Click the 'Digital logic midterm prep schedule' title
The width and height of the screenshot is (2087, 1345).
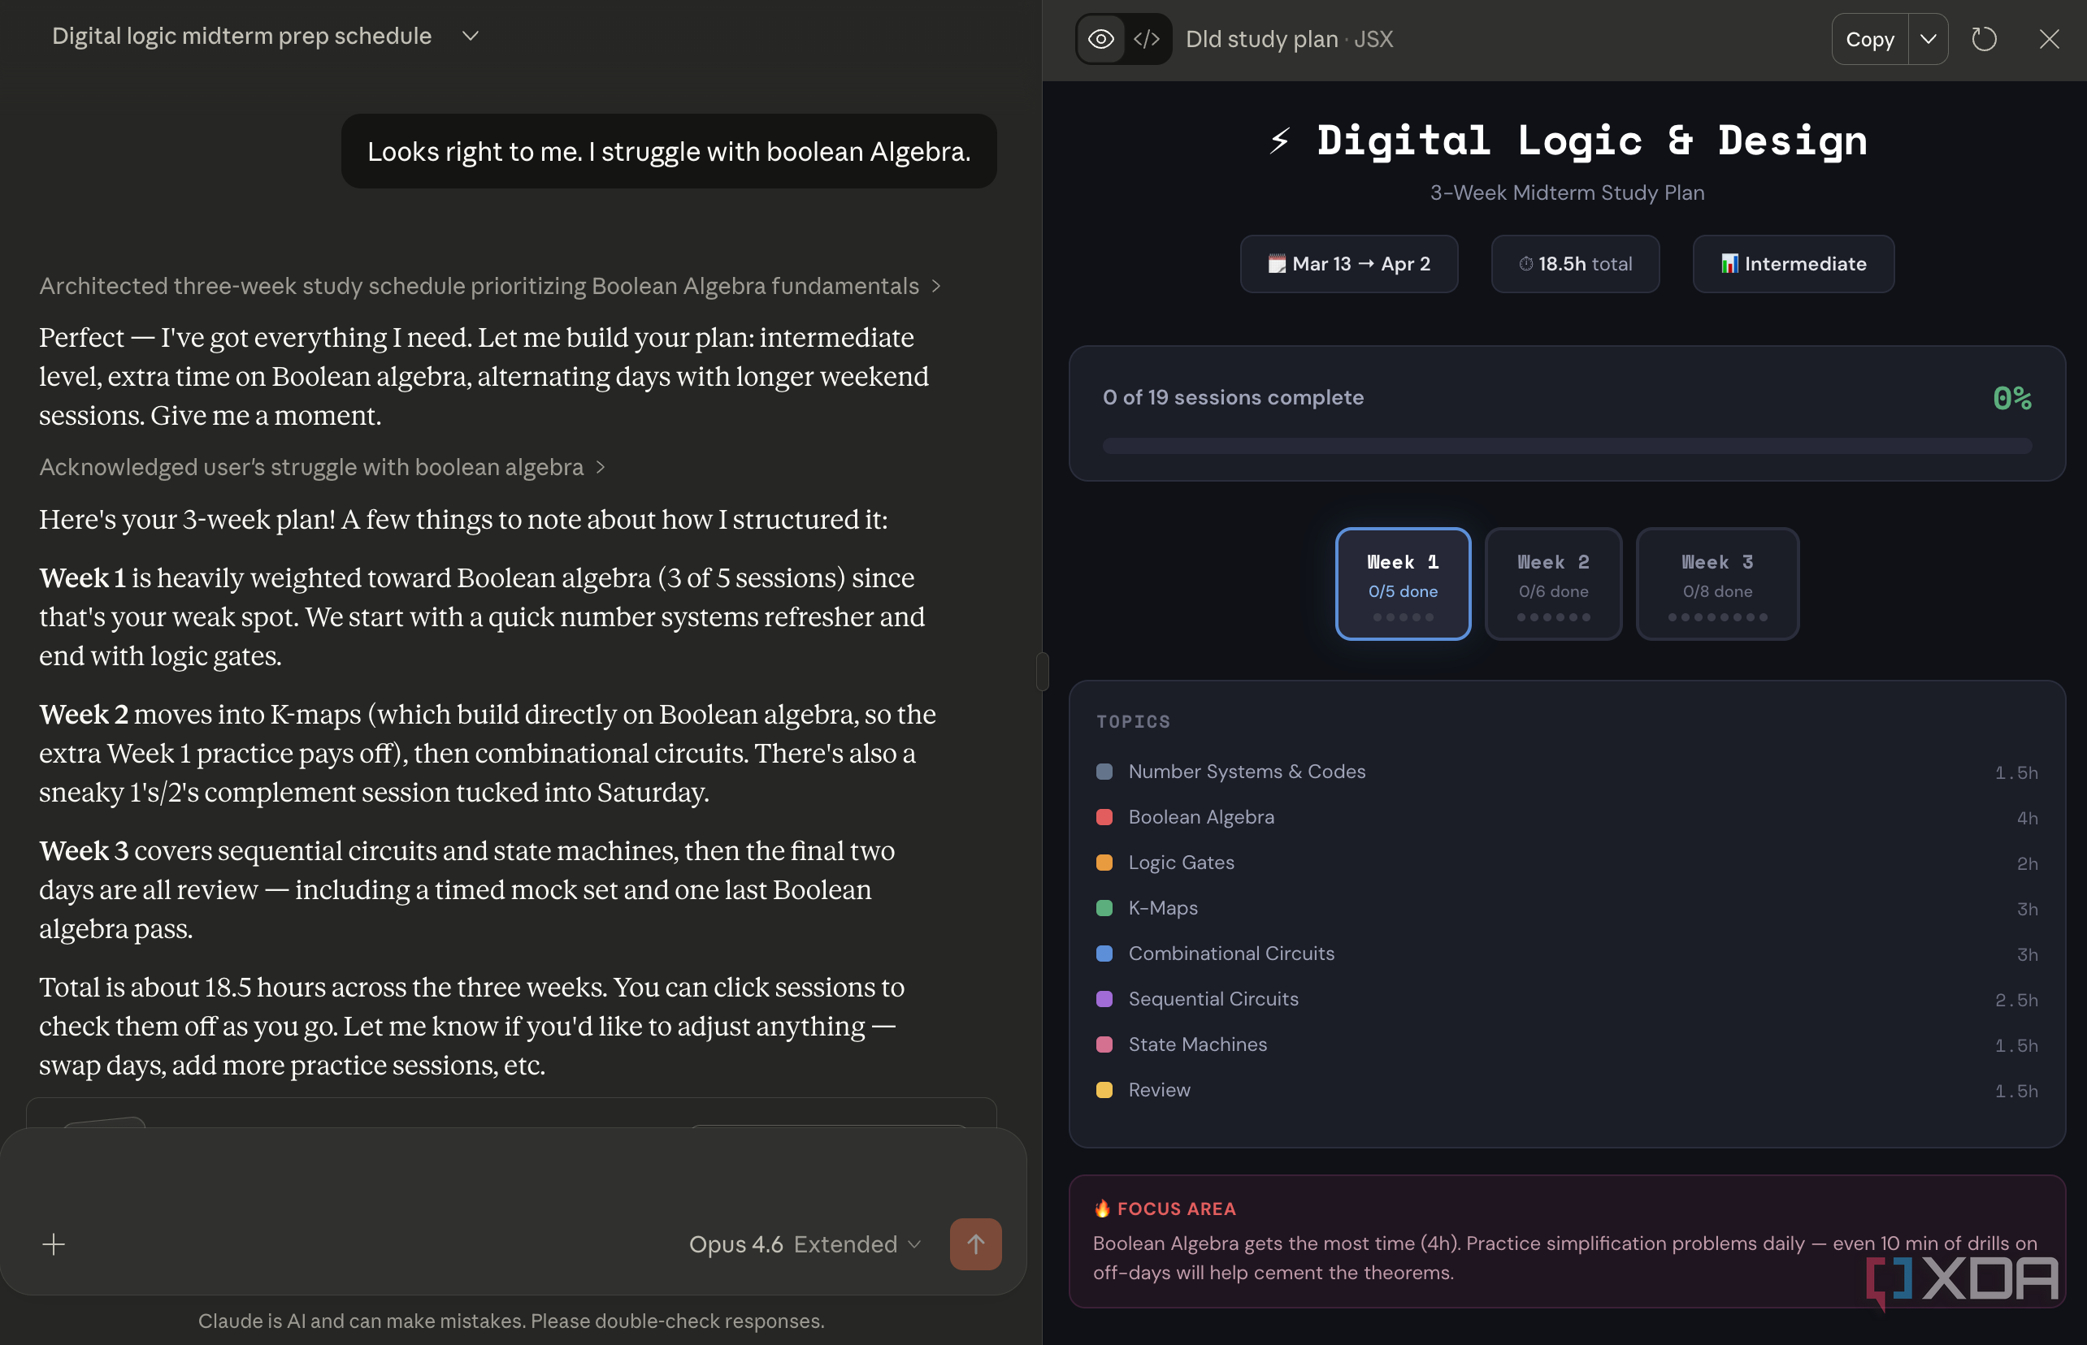(x=241, y=36)
